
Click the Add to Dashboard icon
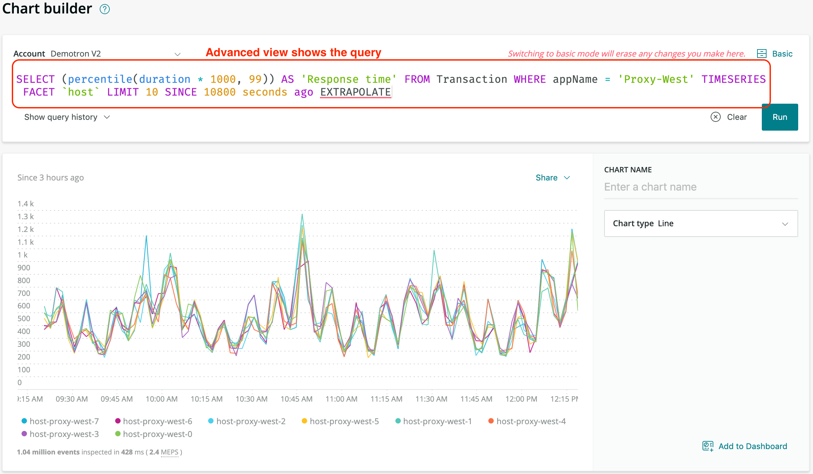click(708, 446)
